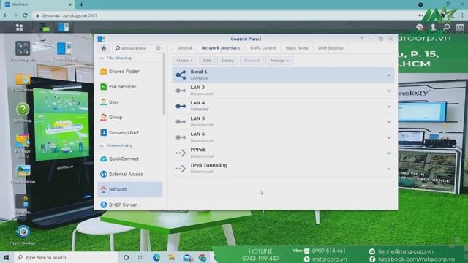The height and width of the screenshot is (263, 468).
Task: Select the Network sidebar item
Action: click(x=130, y=189)
